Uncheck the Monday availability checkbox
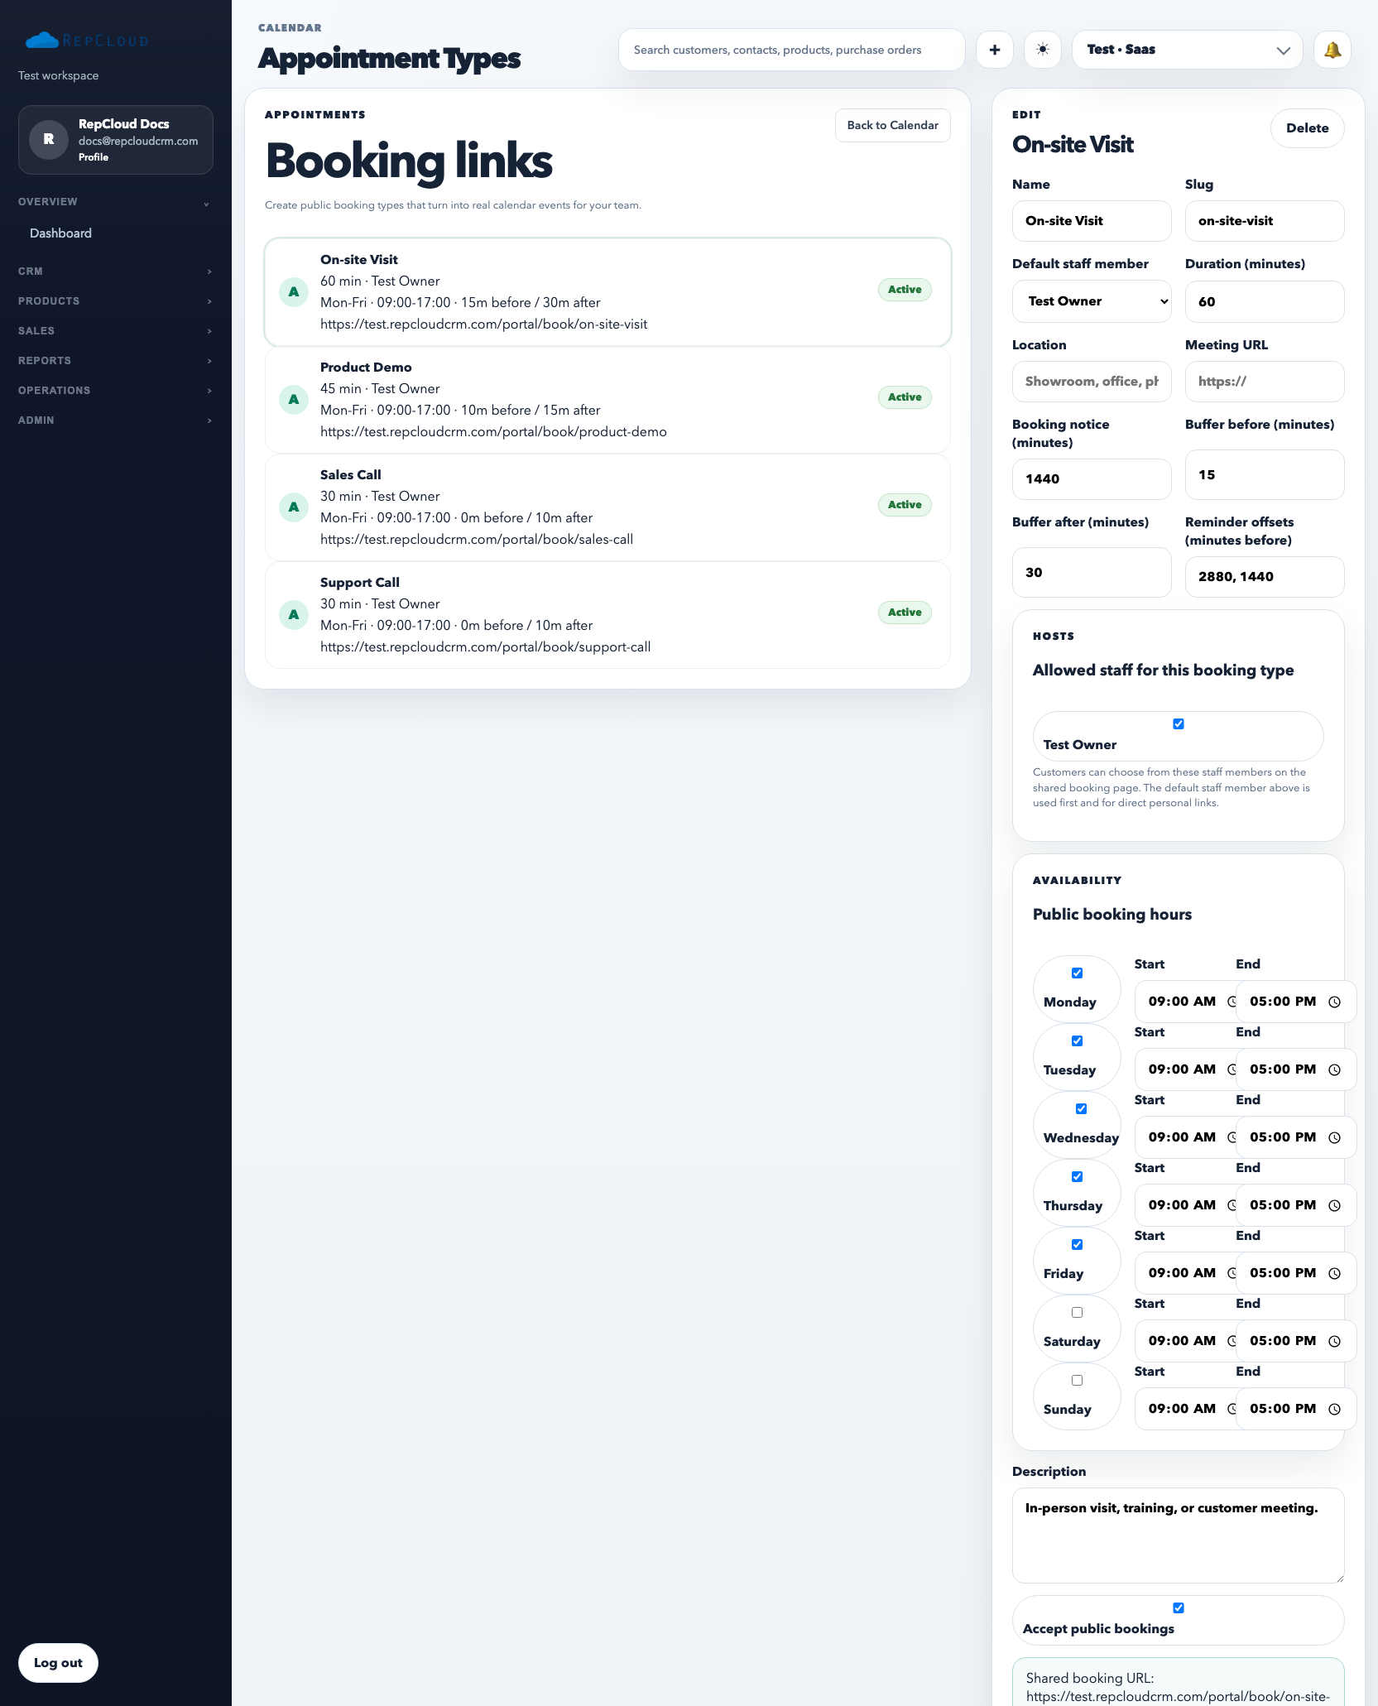1378x1706 pixels. (x=1077, y=973)
